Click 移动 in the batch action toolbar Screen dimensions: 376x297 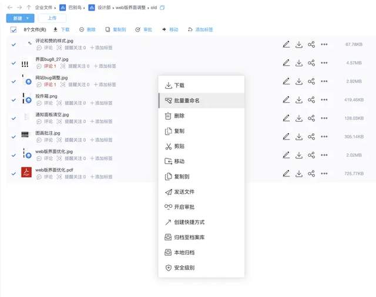point(170,30)
